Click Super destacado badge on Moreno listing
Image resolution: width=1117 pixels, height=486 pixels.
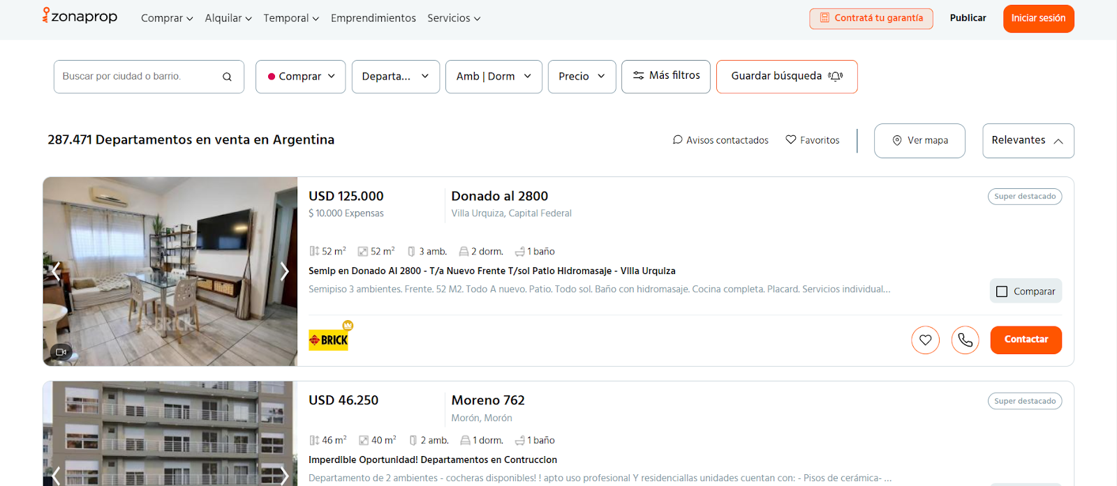coord(1025,402)
